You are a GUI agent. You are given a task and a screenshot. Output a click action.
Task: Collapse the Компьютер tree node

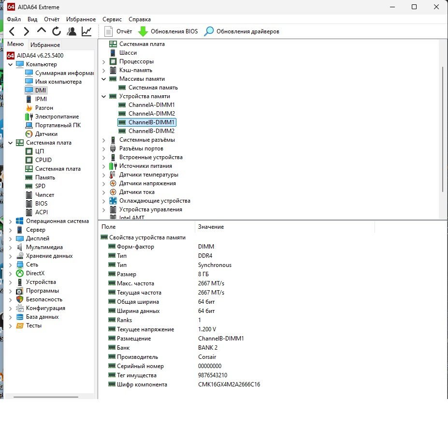click(x=11, y=64)
